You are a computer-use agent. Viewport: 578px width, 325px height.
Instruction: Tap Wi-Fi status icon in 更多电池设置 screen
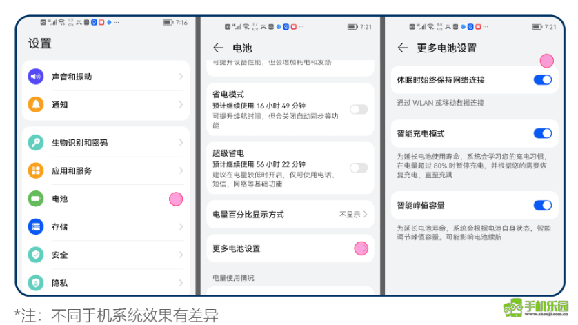[430, 27]
